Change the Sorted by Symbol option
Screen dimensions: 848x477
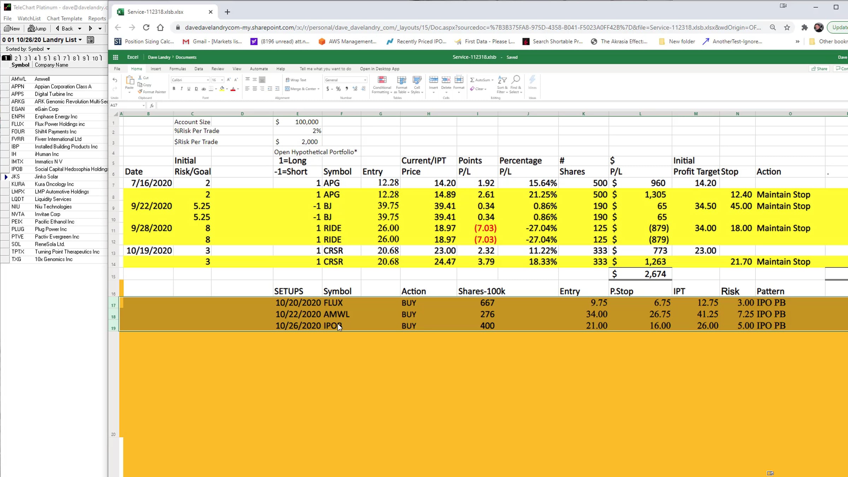click(28, 49)
